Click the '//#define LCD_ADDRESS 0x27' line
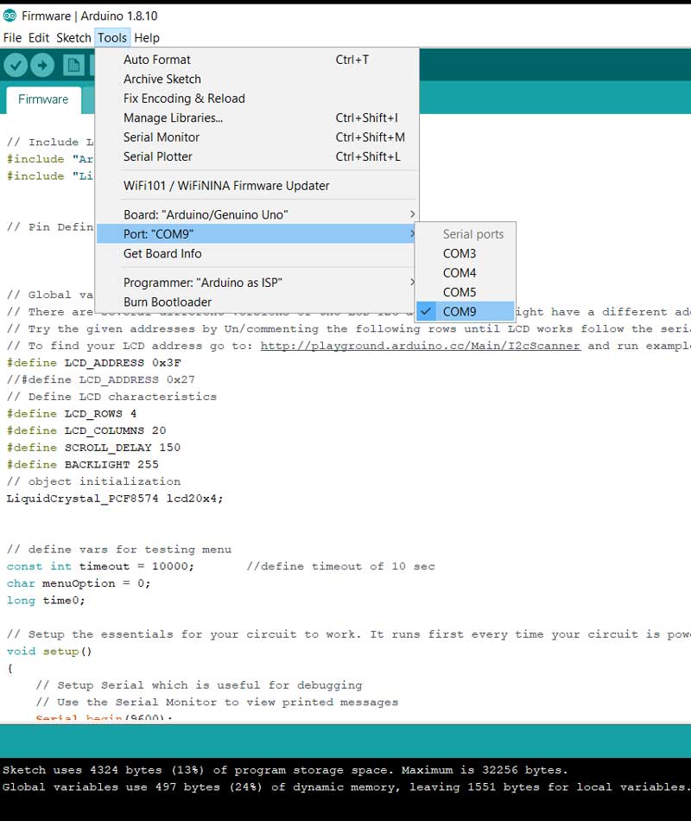691x821 pixels. pyautogui.click(x=101, y=379)
